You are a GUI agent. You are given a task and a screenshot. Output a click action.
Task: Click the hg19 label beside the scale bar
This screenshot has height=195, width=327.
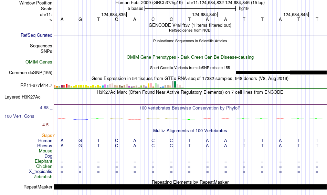click(244, 9)
